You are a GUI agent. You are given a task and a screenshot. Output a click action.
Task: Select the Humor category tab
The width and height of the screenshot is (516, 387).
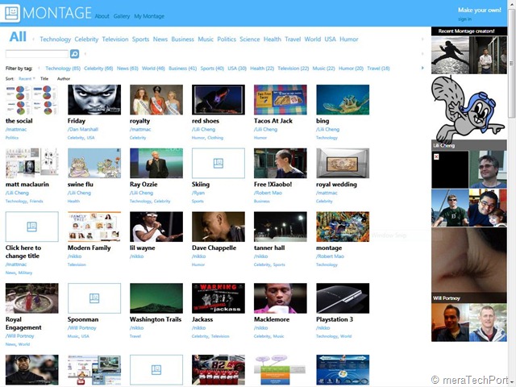[349, 40]
